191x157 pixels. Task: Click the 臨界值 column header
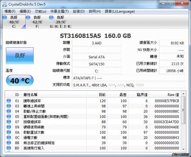pos(139,94)
